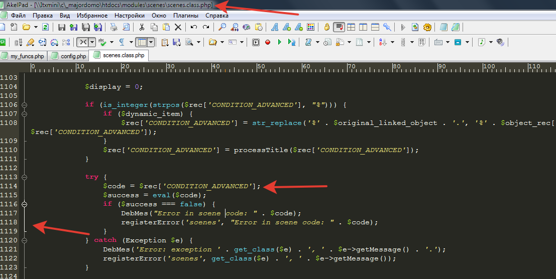Open the Файл menu
This screenshot has width=556, height=279.
(18, 16)
